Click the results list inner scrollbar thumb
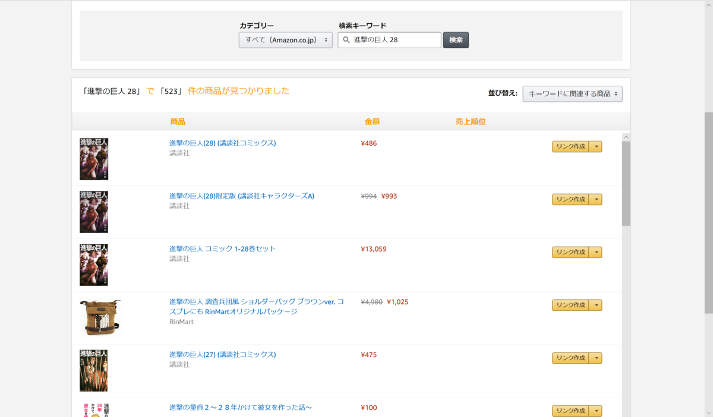 click(626, 183)
